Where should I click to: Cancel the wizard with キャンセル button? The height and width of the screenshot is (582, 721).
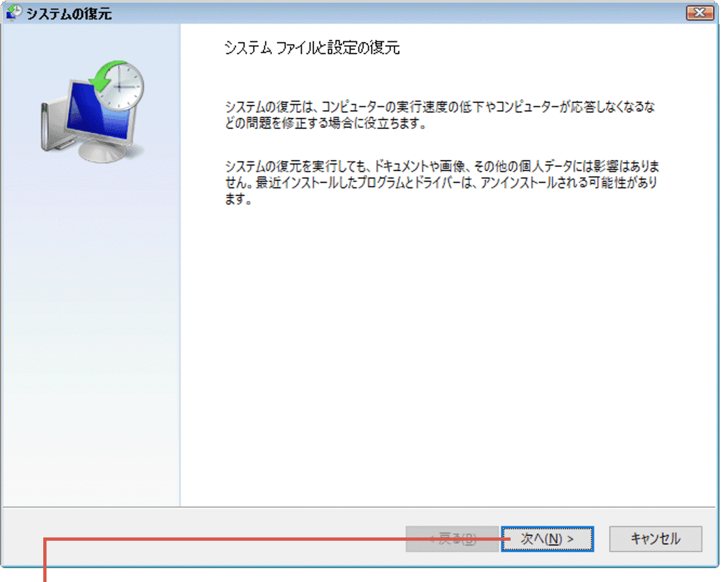pos(655,539)
